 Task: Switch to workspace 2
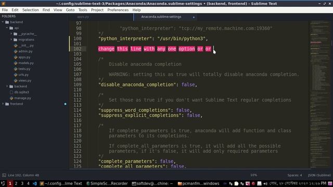(16, 183)
